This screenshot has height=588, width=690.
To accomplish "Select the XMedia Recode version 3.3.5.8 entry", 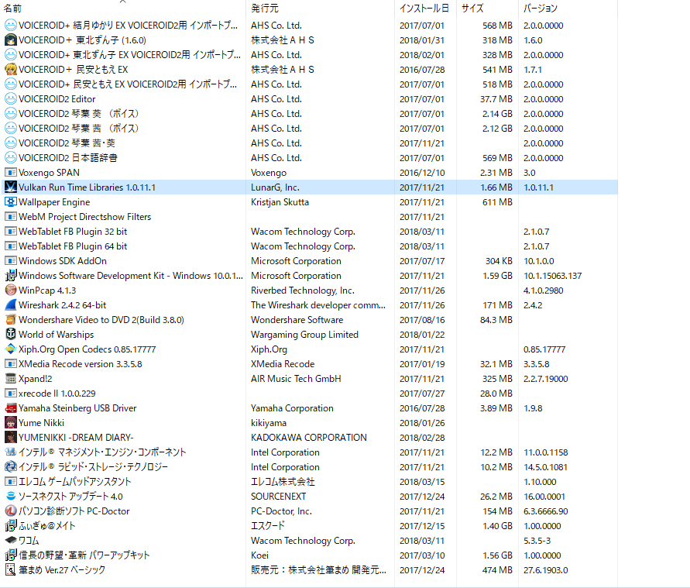I will (x=309, y=364).
